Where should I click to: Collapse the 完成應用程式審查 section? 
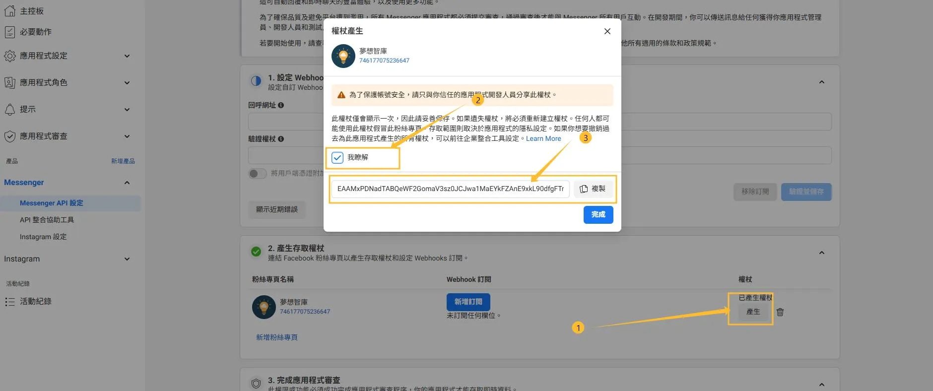(822, 385)
